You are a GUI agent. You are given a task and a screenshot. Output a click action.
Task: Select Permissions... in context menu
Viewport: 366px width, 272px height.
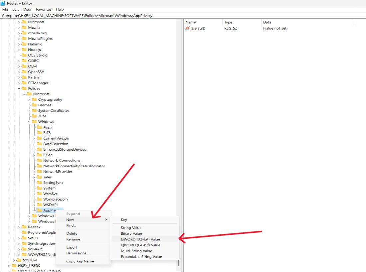tap(83, 253)
